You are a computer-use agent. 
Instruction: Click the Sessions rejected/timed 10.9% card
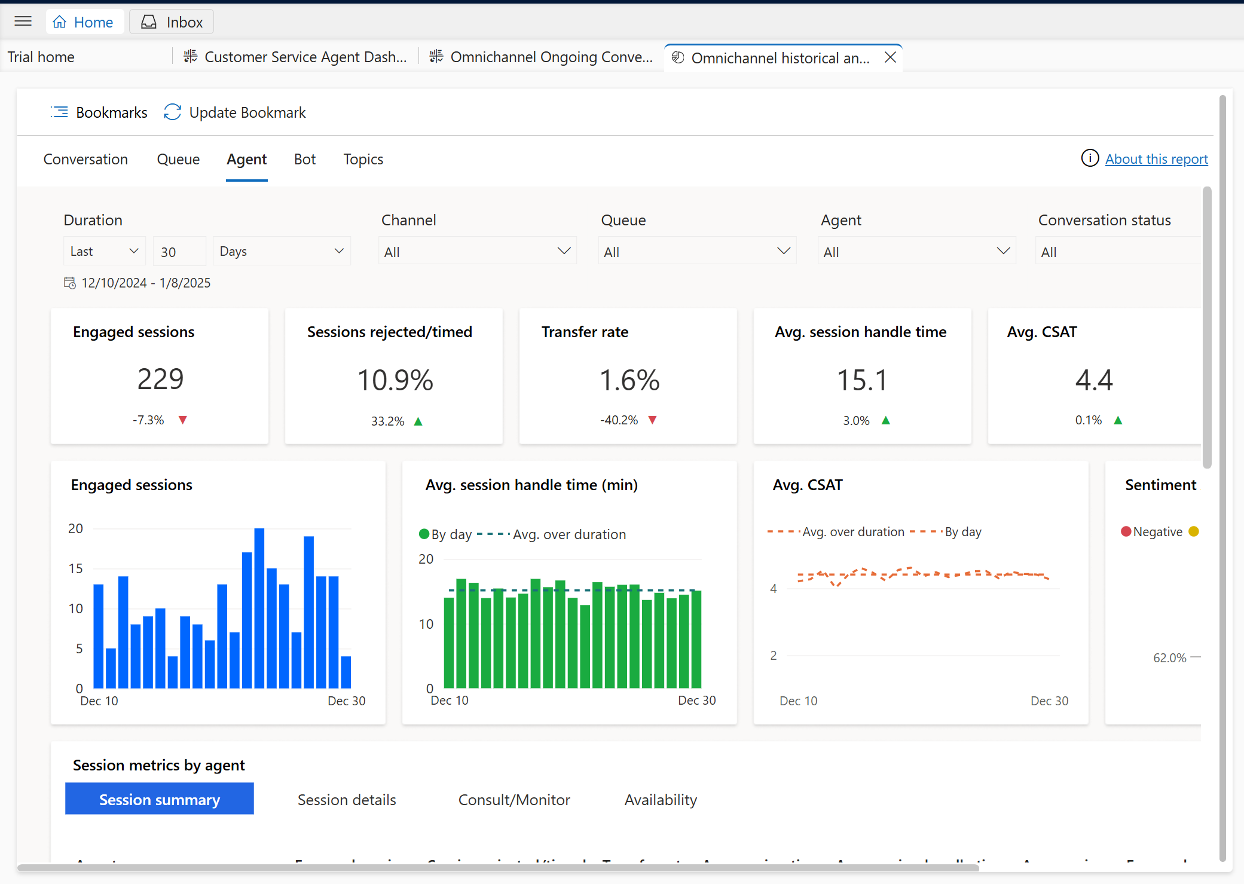coord(394,376)
